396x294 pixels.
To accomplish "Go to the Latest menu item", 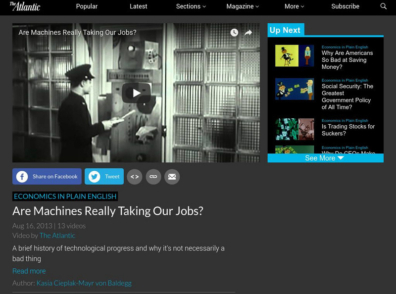I will pyautogui.click(x=139, y=6).
